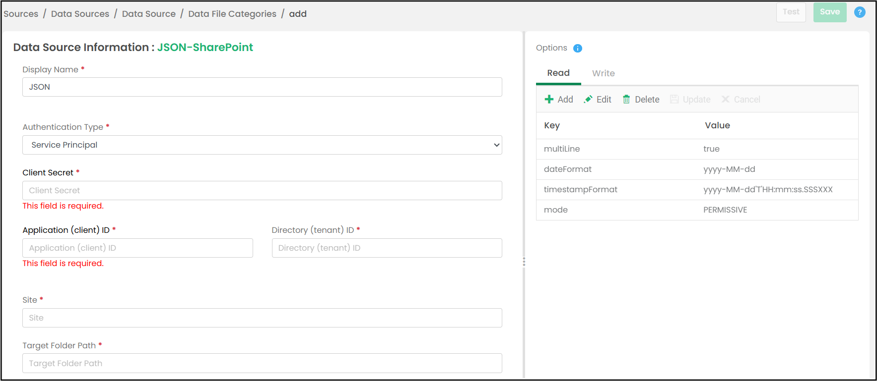Go to Data File Categories breadcrumb
This screenshot has width=877, height=381.
[232, 14]
